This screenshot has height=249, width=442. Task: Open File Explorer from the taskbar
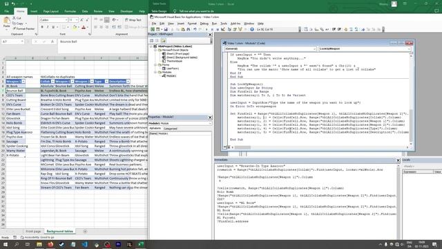click(x=39, y=244)
